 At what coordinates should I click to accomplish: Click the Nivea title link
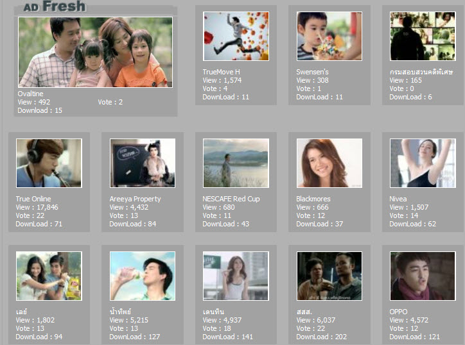[x=398, y=199]
